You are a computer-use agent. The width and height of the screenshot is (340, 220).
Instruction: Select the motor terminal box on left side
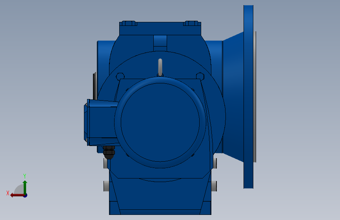click(102, 123)
